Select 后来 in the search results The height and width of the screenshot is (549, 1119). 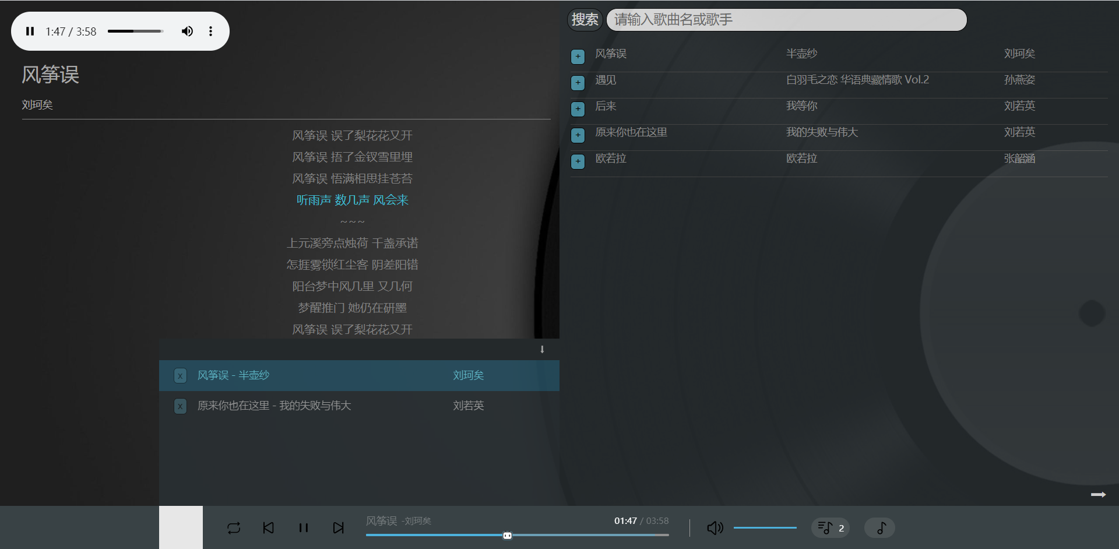(x=605, y=106)
